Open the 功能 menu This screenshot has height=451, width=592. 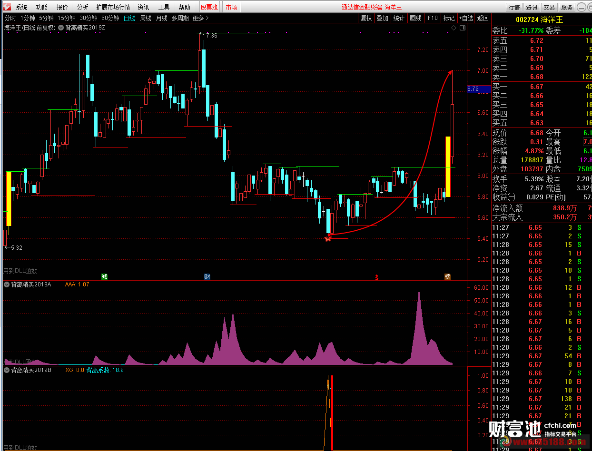click(41, 7)
